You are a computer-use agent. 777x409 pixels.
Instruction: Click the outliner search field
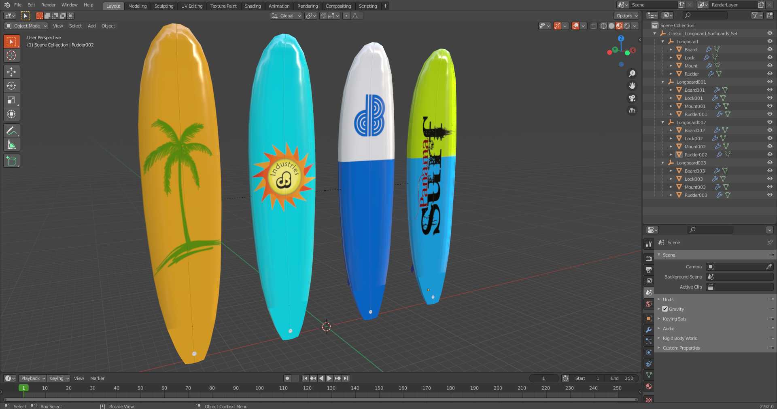point(705,15)
